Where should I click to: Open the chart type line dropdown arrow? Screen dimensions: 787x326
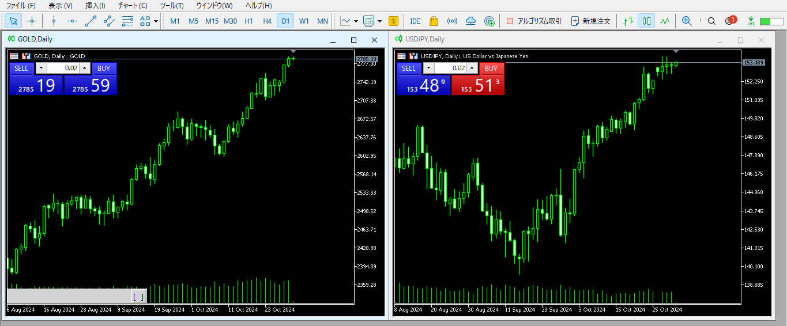click(x=356, y=22)
